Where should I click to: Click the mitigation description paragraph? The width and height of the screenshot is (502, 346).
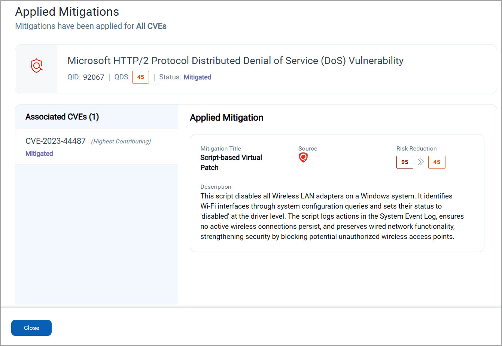tap(332, 216)
